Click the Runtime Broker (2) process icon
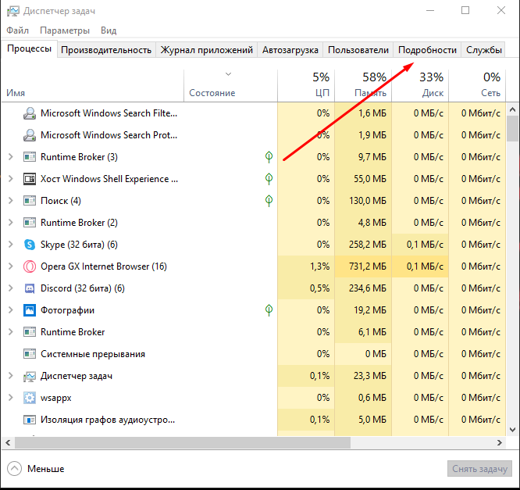 pyautogui.click(x=30, y=223)
